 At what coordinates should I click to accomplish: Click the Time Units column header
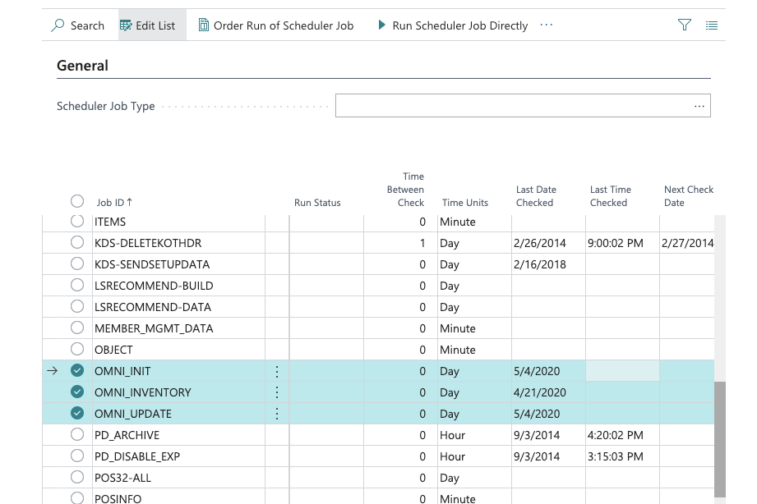tap(465, 203)
